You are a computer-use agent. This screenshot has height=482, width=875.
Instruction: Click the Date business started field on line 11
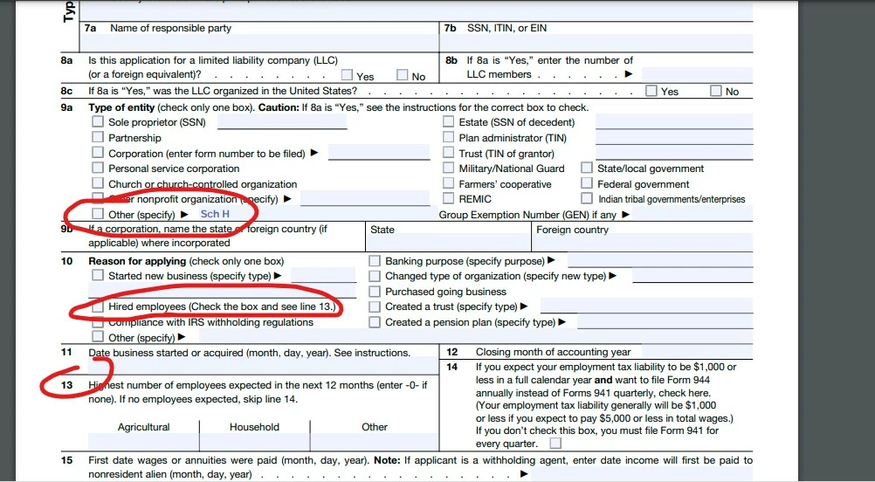click(x=263, y=366)
